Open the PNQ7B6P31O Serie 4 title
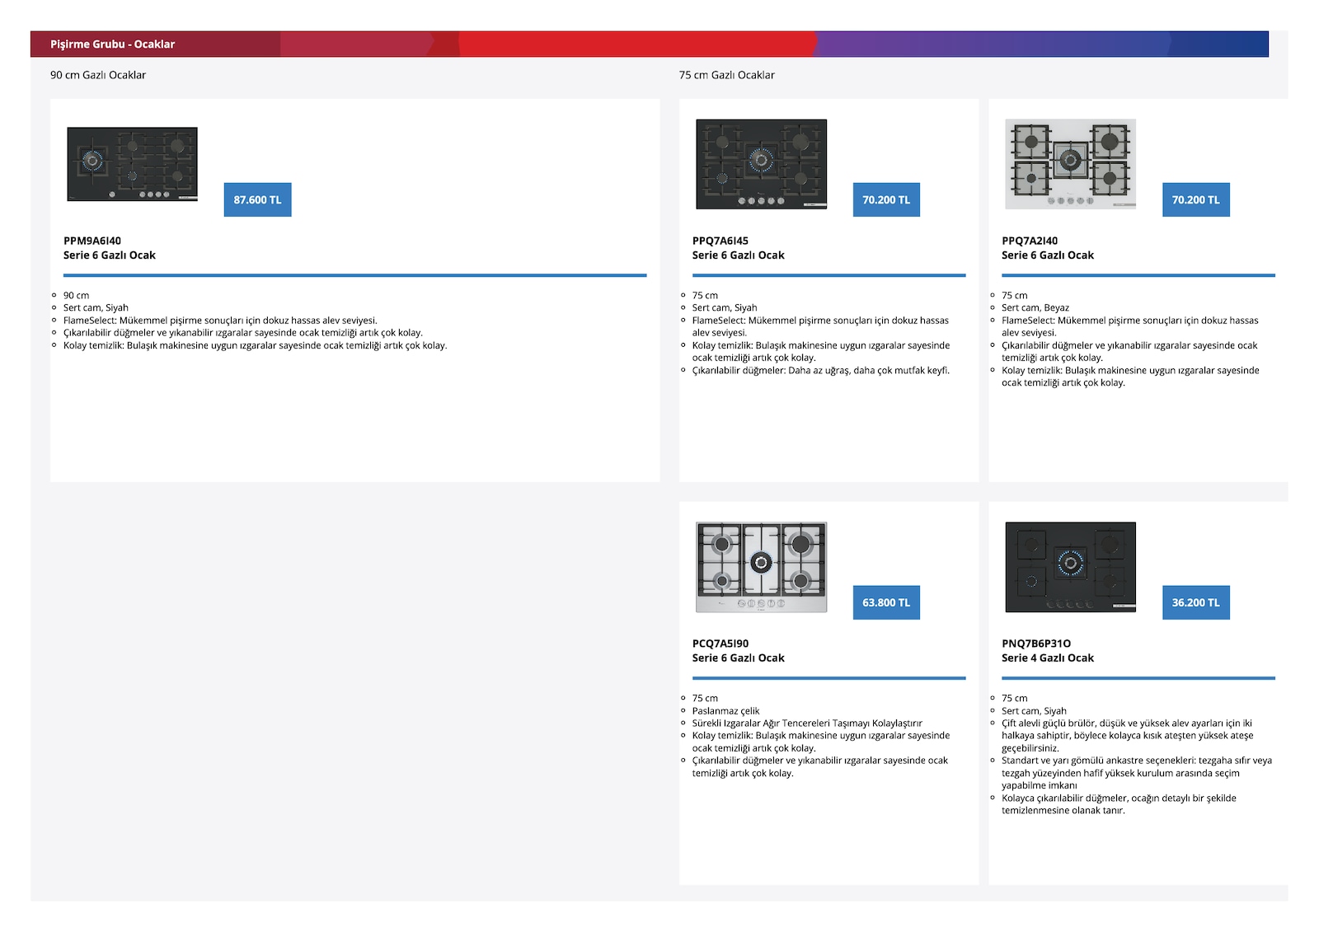 click(1048, 651)
